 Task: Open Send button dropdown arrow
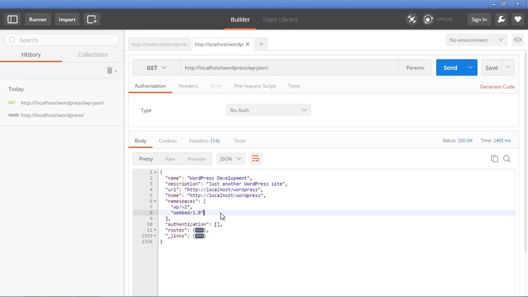[x=471, y=68]
